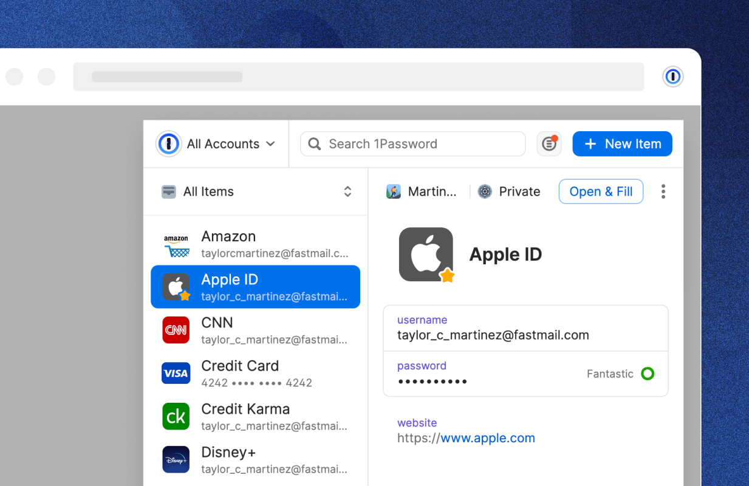Viewport: 749px width, 486px height.
Task: Click Open & Fill button
Action: [601, 191]
